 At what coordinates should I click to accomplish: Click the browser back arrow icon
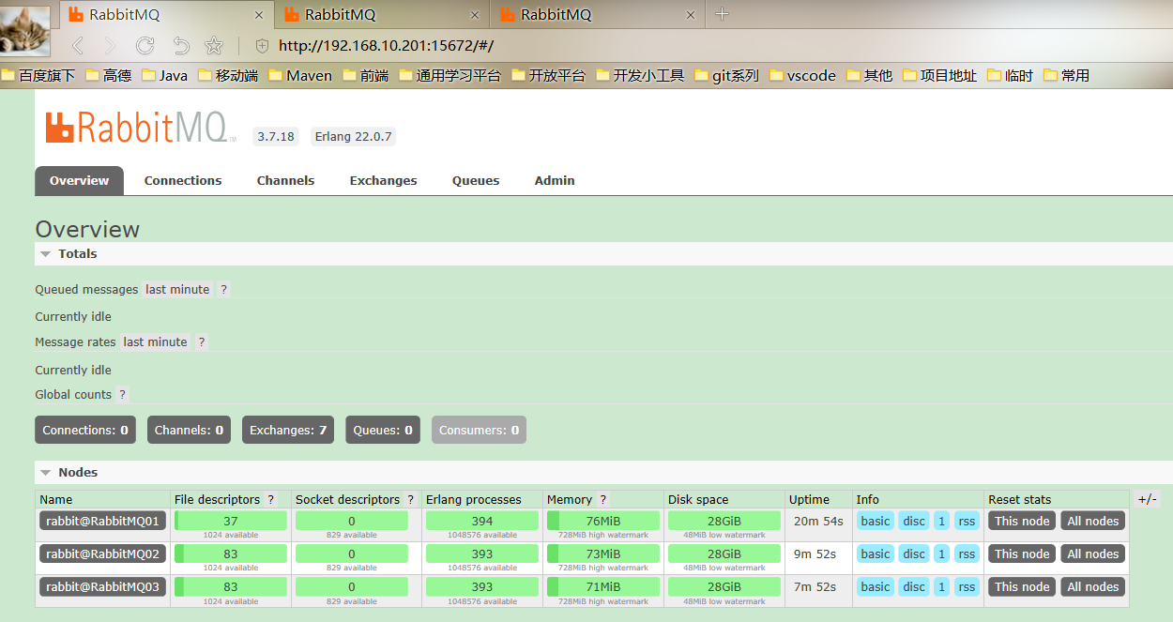pos(78,45)
